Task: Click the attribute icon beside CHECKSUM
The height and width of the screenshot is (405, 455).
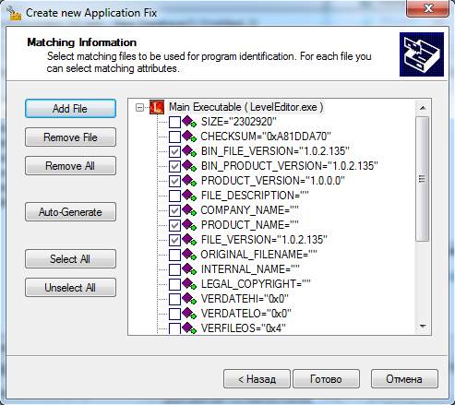Action: (189, 137)
